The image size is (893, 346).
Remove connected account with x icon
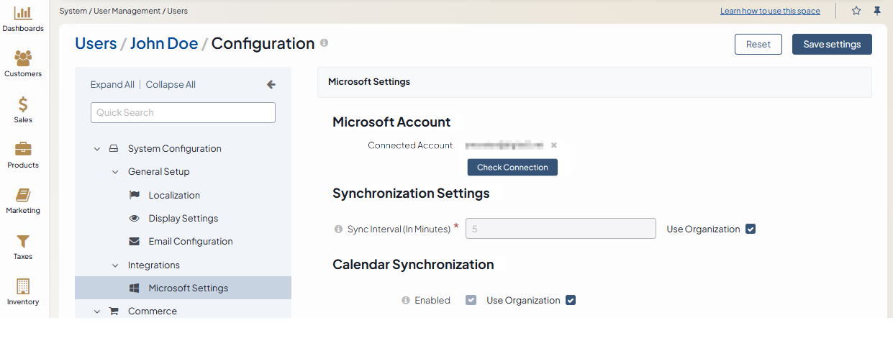point(554,145)
